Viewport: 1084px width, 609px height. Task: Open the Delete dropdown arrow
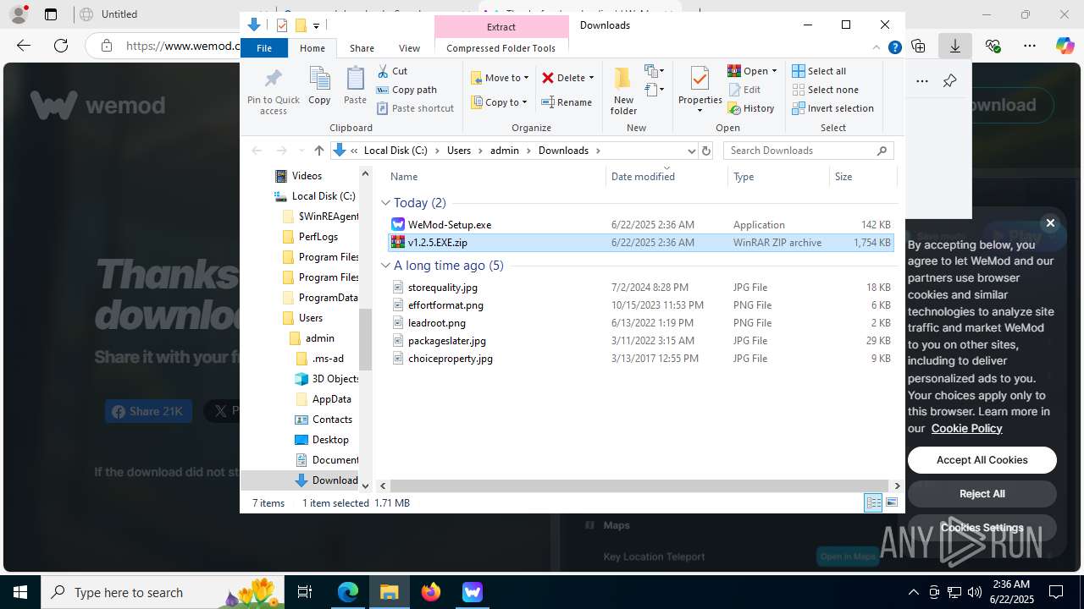click(x=591, y=78)
